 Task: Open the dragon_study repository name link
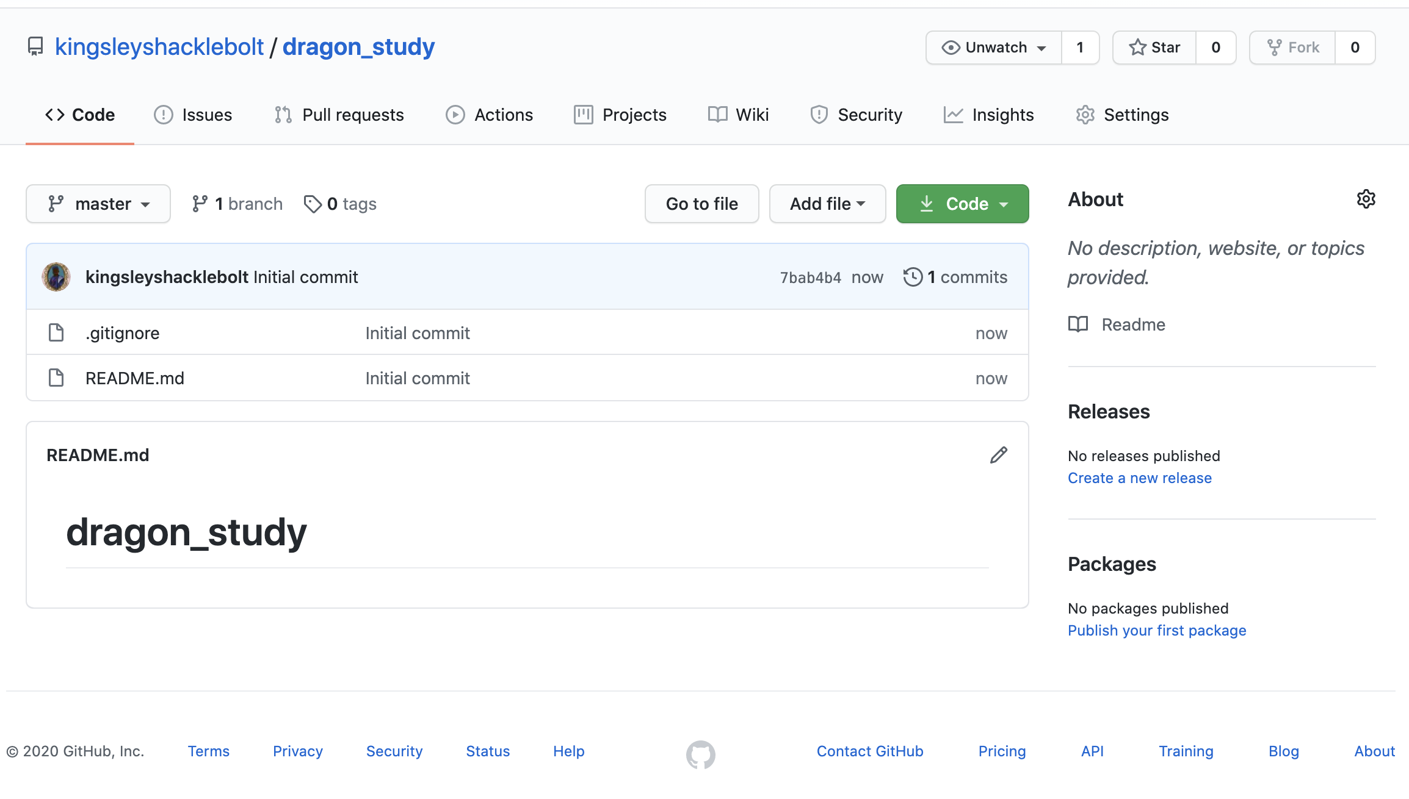pyautogui.click(x=358, y=47)
